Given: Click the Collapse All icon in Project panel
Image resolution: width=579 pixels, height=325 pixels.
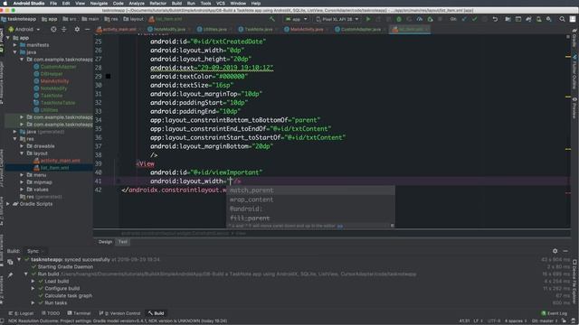Looking at the screenshot, I should pos(64,29).
